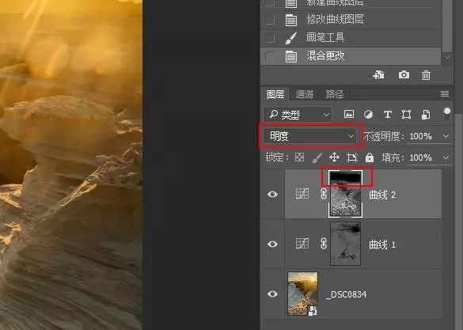Select the 曲线 1 layer name
This screenshot has height=330, width=463.
click(x=382, y=245)
